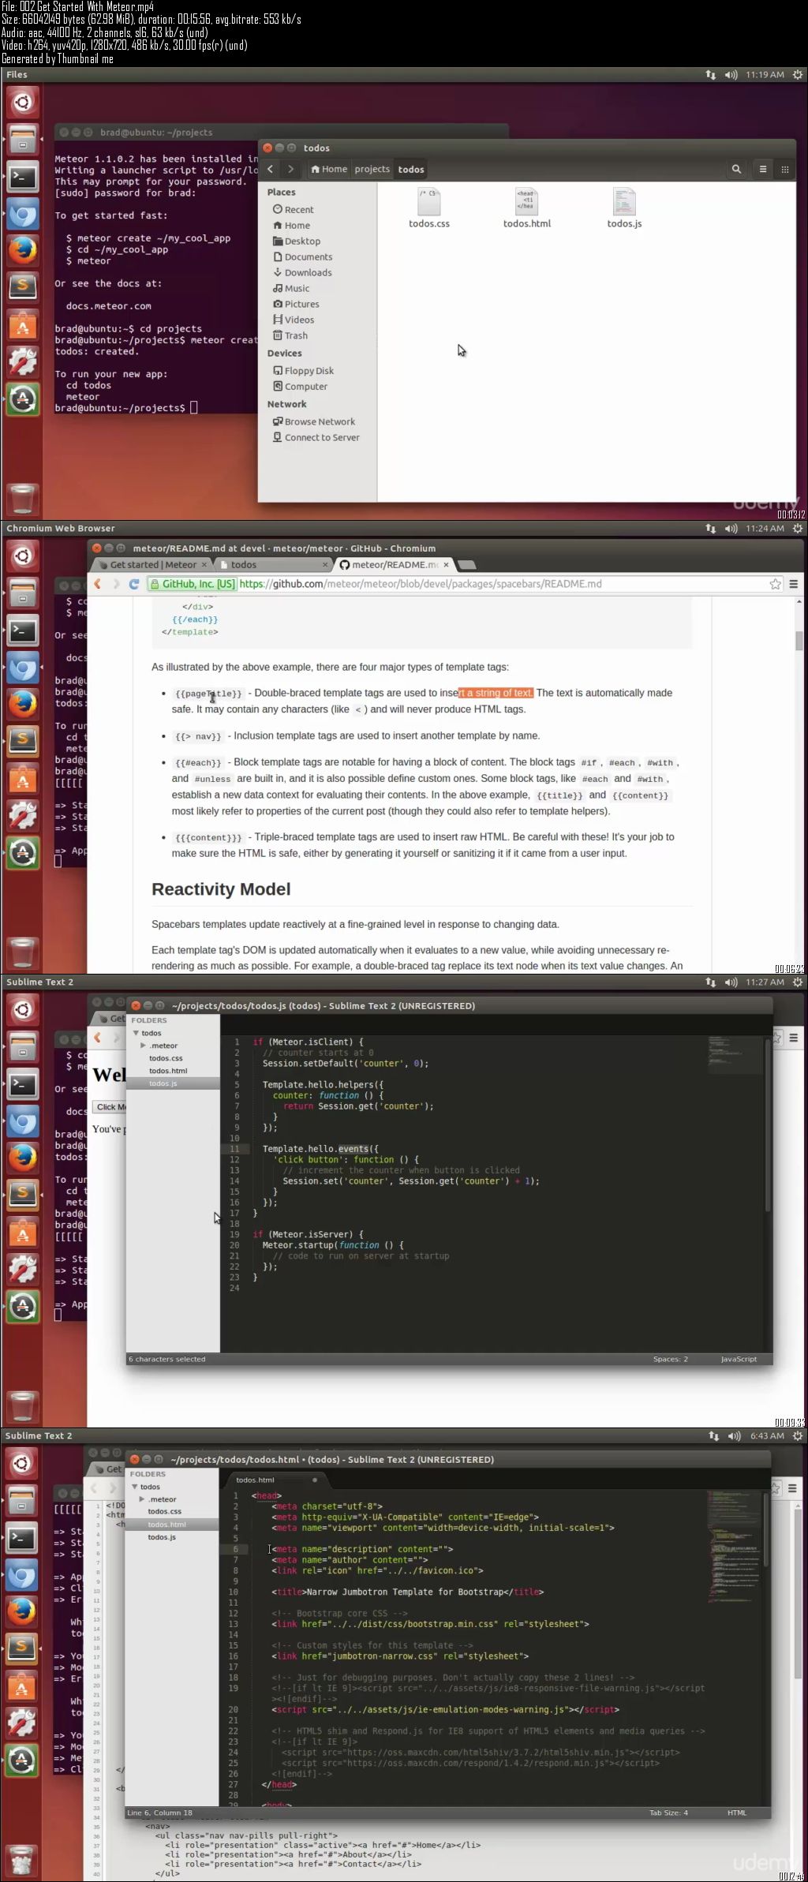Close the meteor/README.md Chromium tab
The height and width of the screenshot is (1882, 808).
coord(446,565)
